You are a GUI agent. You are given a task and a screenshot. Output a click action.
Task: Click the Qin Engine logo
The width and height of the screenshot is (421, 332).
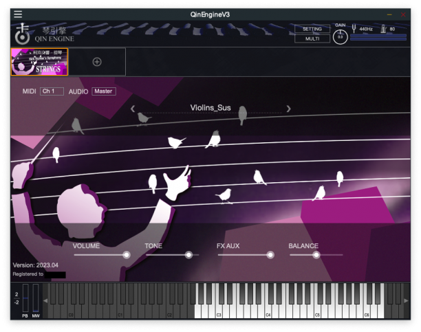(22, 34)
